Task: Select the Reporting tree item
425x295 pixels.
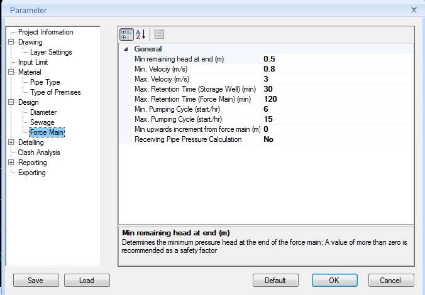Action: pos(32,163)
